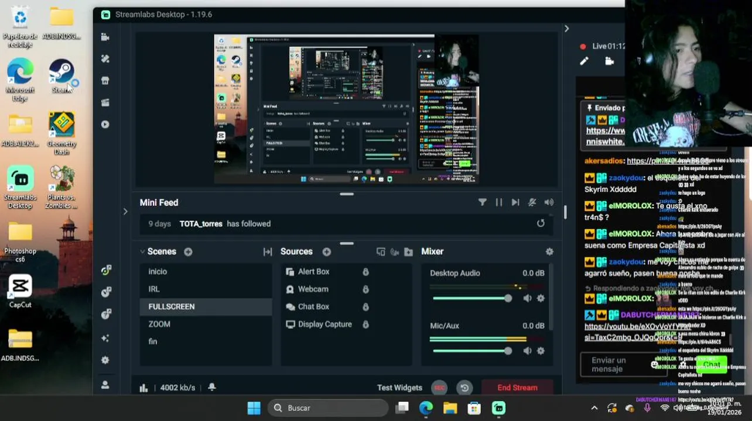Add a new source with plus icon
The image size is (752, 421).
[327, 251]
